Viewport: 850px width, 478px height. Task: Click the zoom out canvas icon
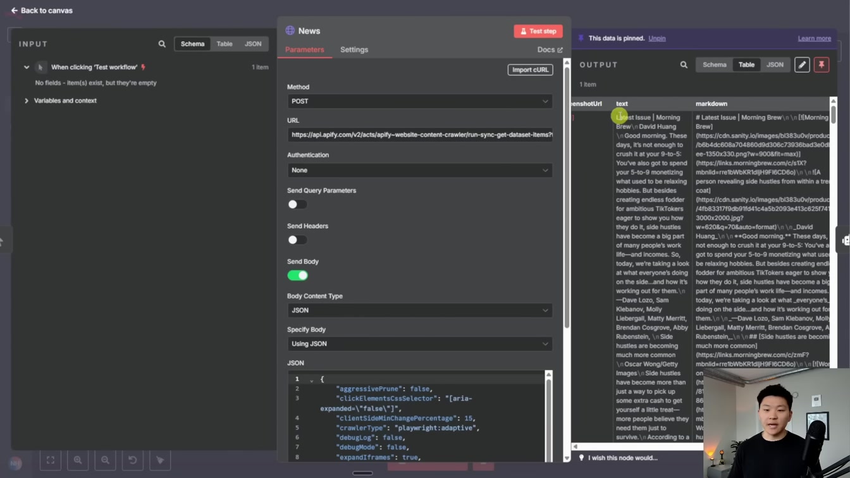pos(105,460)
